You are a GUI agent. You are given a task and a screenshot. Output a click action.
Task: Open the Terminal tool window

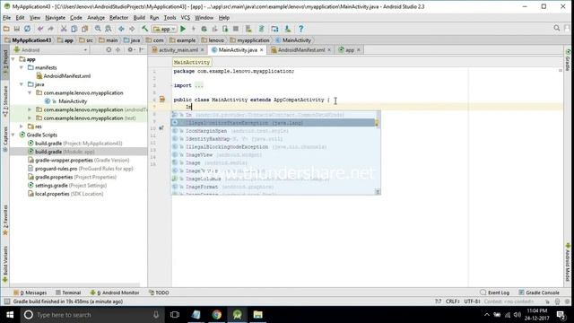pos(68,292)
